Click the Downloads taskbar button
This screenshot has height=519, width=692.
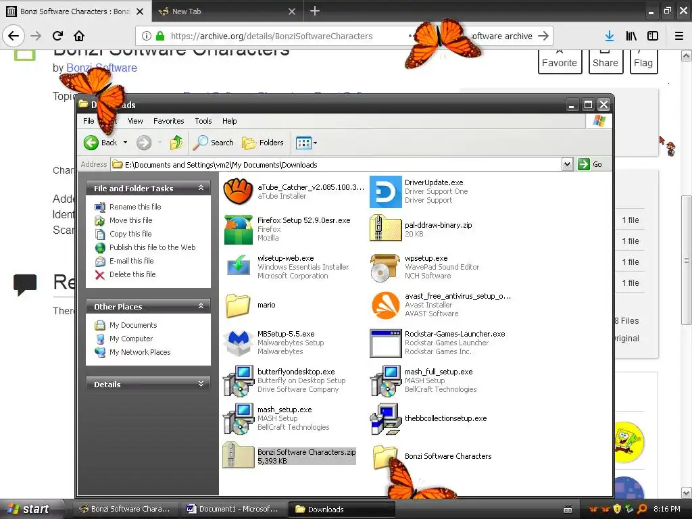coord(341,509)
